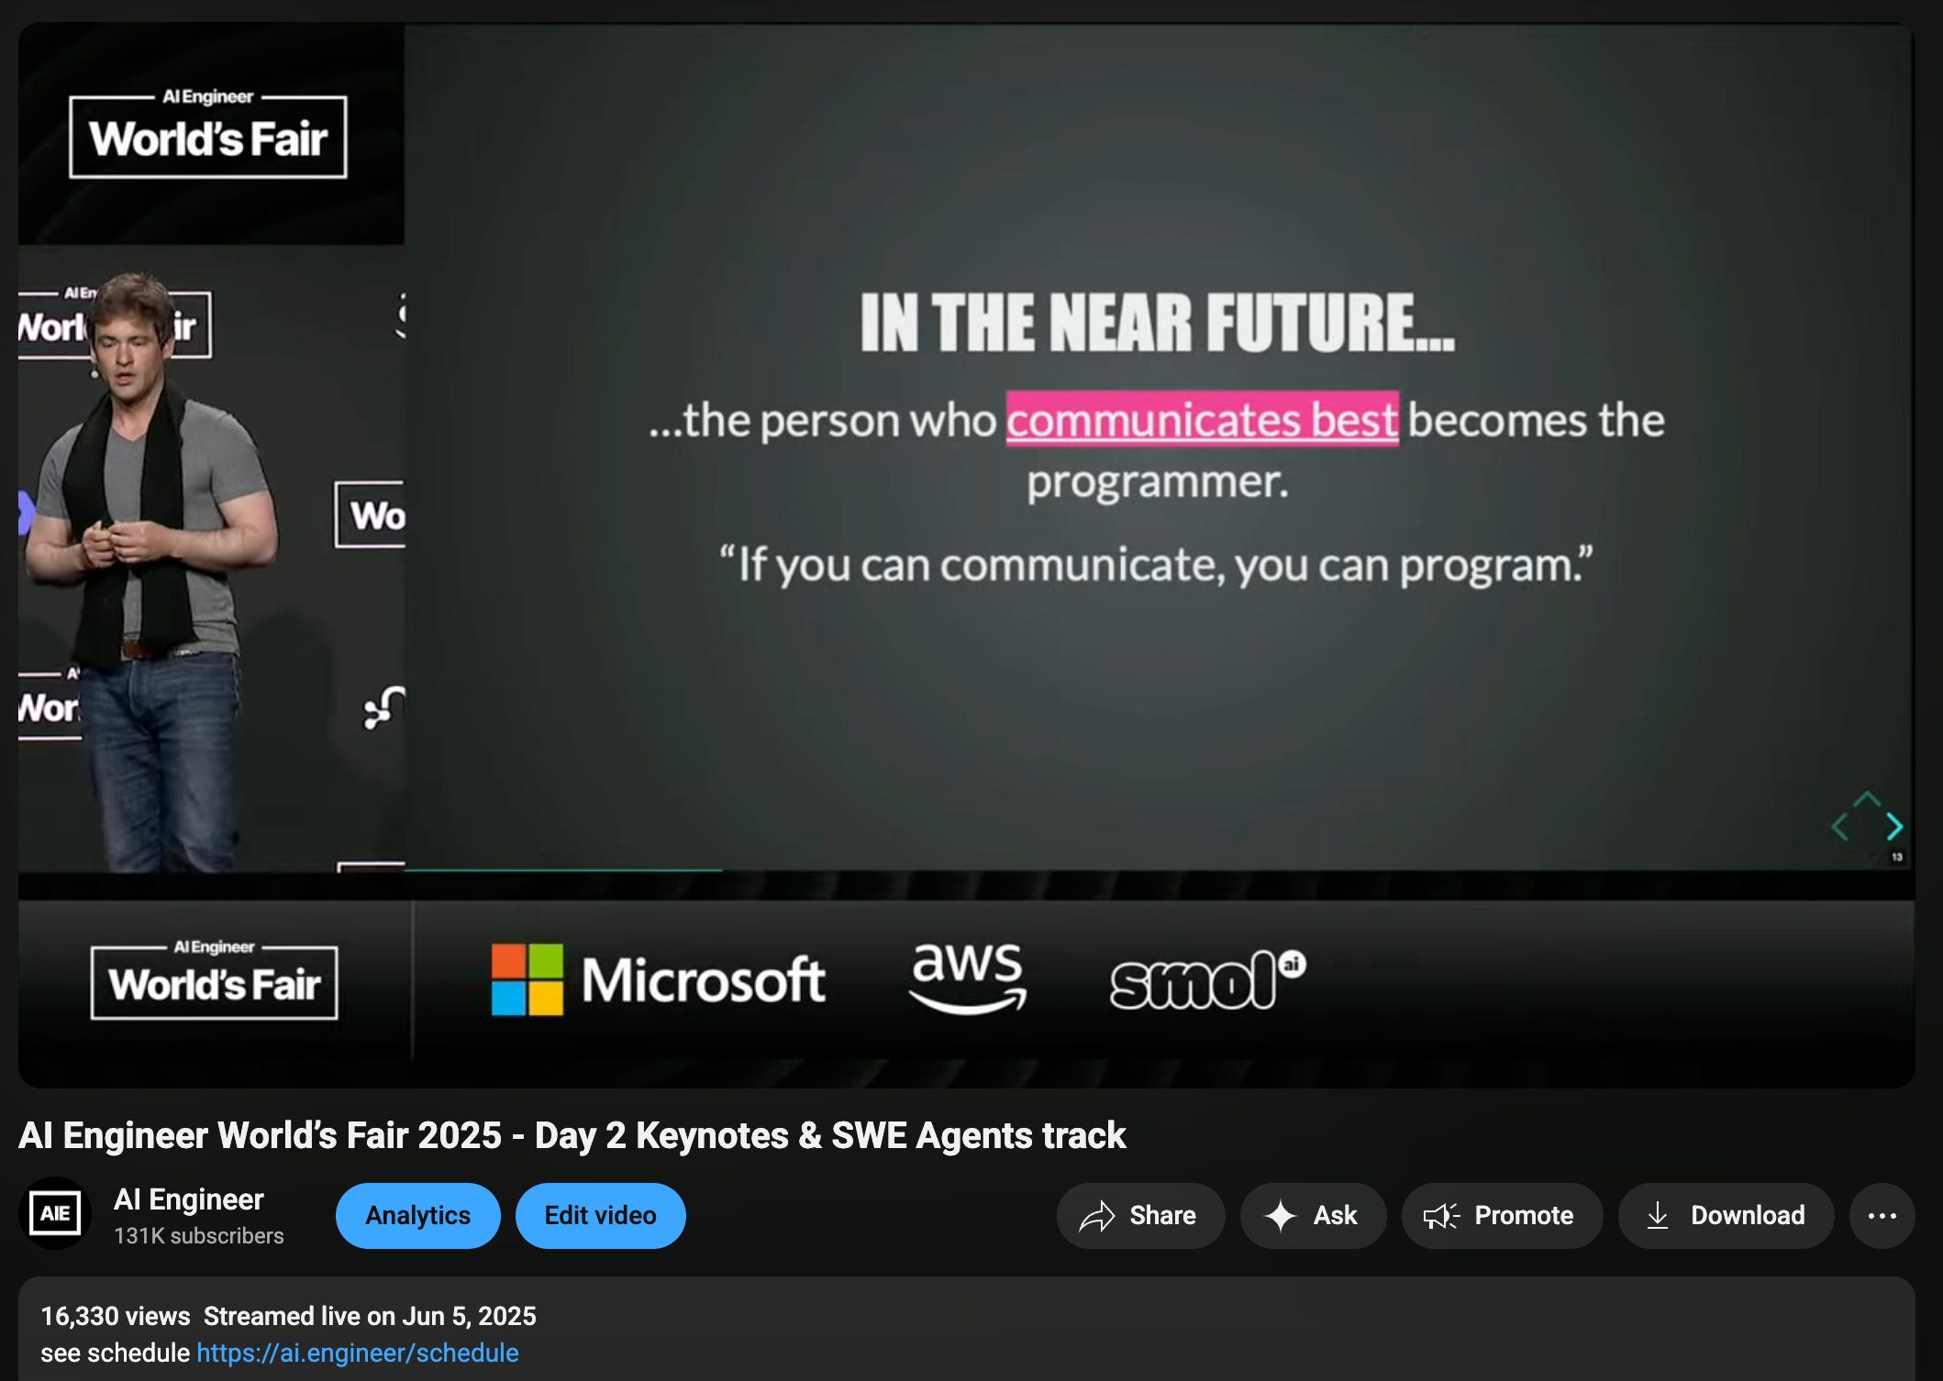Click the left chevron on the slide
The width and height of the screenshot is (1943, 1381).
tap(1839, 827)
